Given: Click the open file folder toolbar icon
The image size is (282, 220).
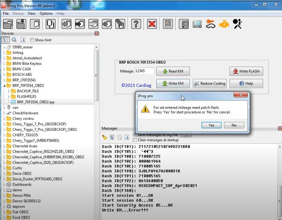Looking at the screenshot, I should coord(8,24).
